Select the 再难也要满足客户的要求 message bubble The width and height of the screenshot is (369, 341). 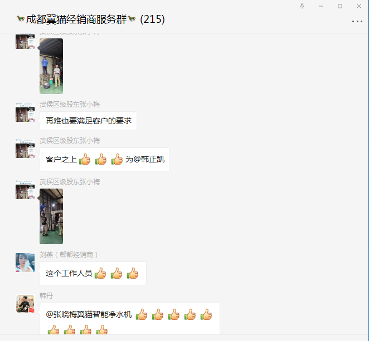click(88, 121)
